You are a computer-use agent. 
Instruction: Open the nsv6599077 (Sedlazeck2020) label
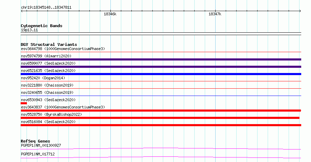point(48,63)
